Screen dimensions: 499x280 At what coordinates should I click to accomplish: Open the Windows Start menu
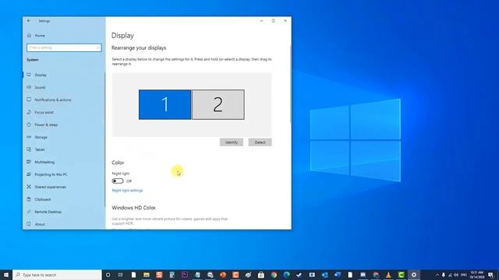click(x=6, y=275)
